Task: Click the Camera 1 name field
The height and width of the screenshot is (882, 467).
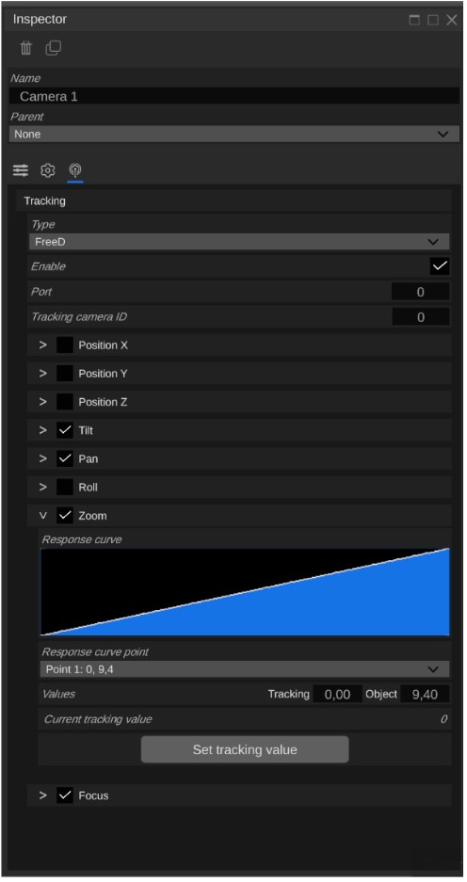Action: tap(234, 96)
